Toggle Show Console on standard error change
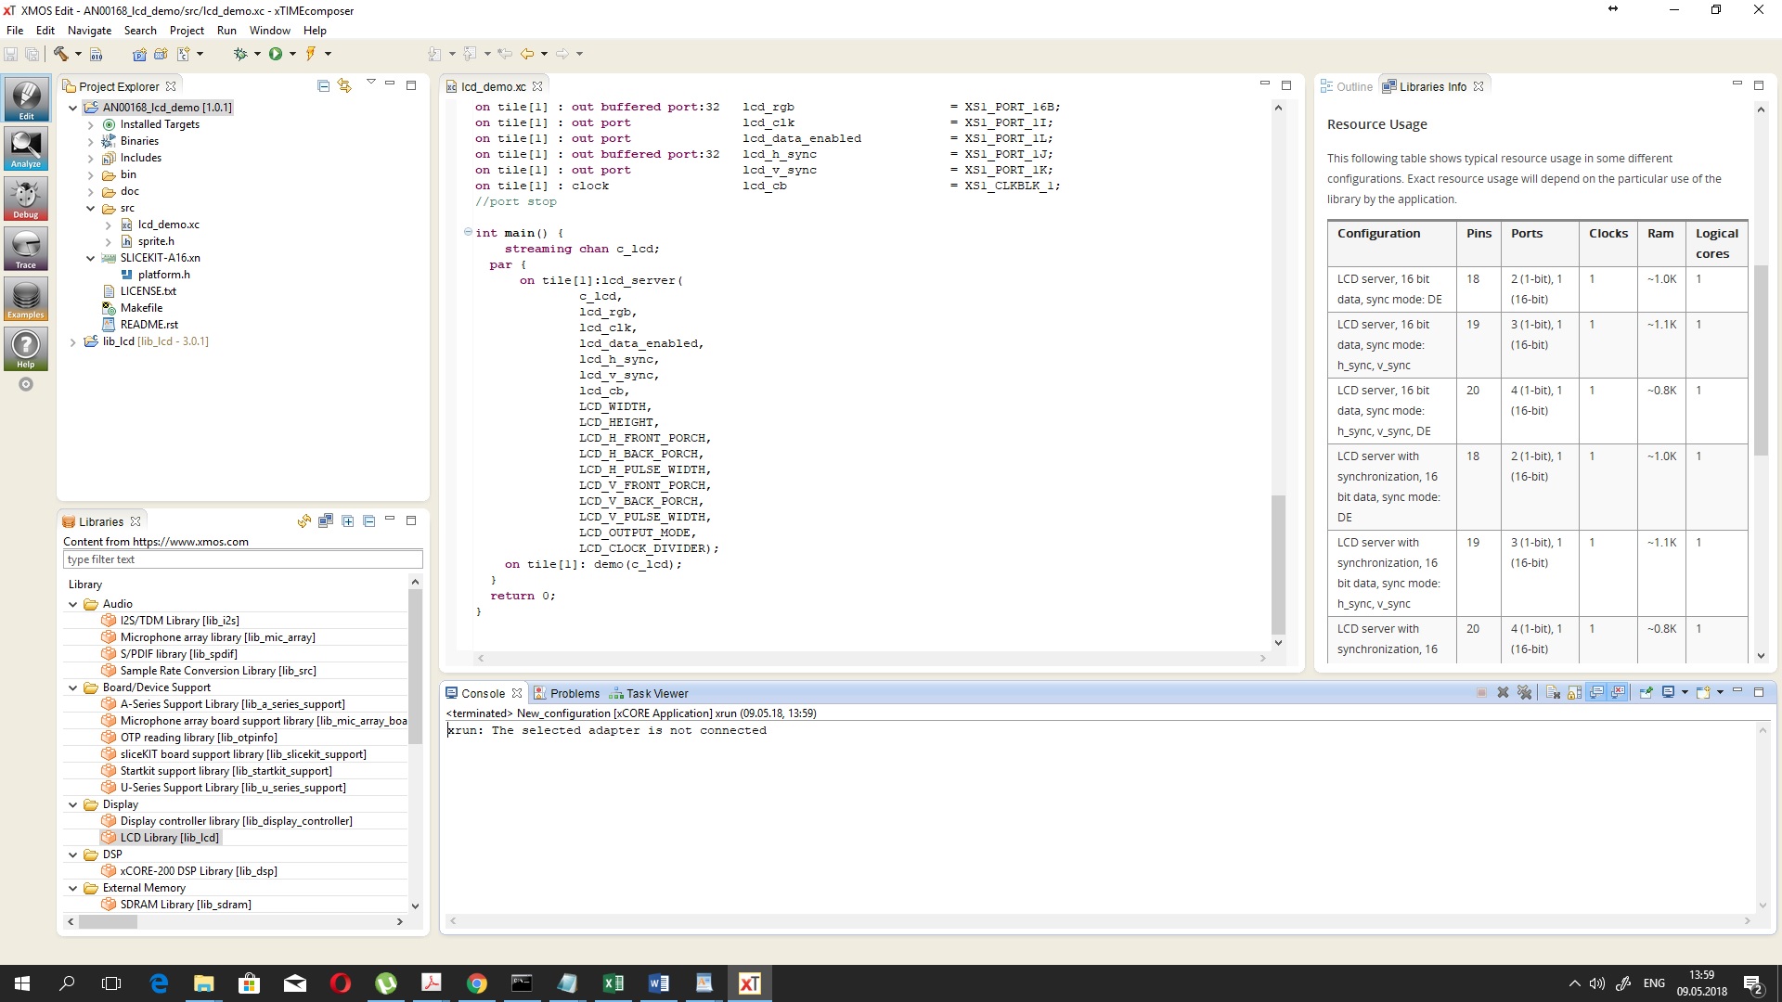This screenshot has width=1782, height=1002. tap(1618, 693)
